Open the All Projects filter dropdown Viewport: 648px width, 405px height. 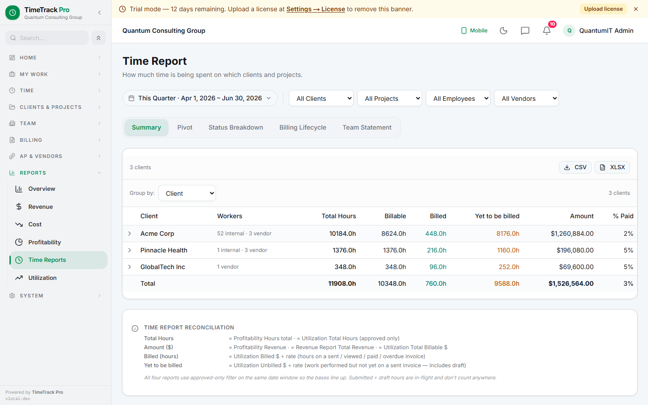click(390, 99)
